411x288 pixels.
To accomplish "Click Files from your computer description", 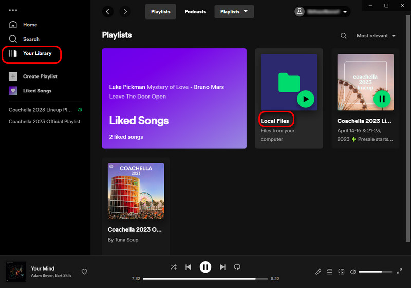I will (x=277, y=135).
